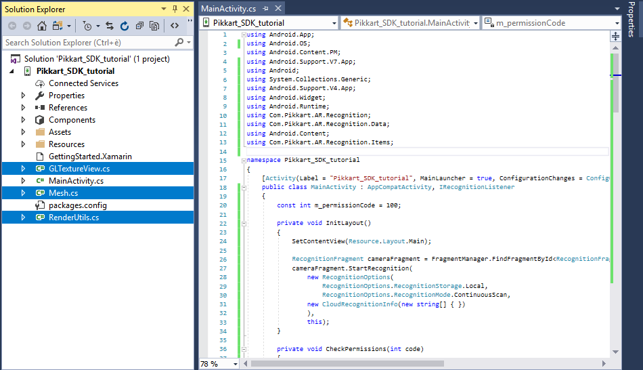Click the View Code angle brackets icon
This screenshot has width=643, height=370.
tap(175, 26)
